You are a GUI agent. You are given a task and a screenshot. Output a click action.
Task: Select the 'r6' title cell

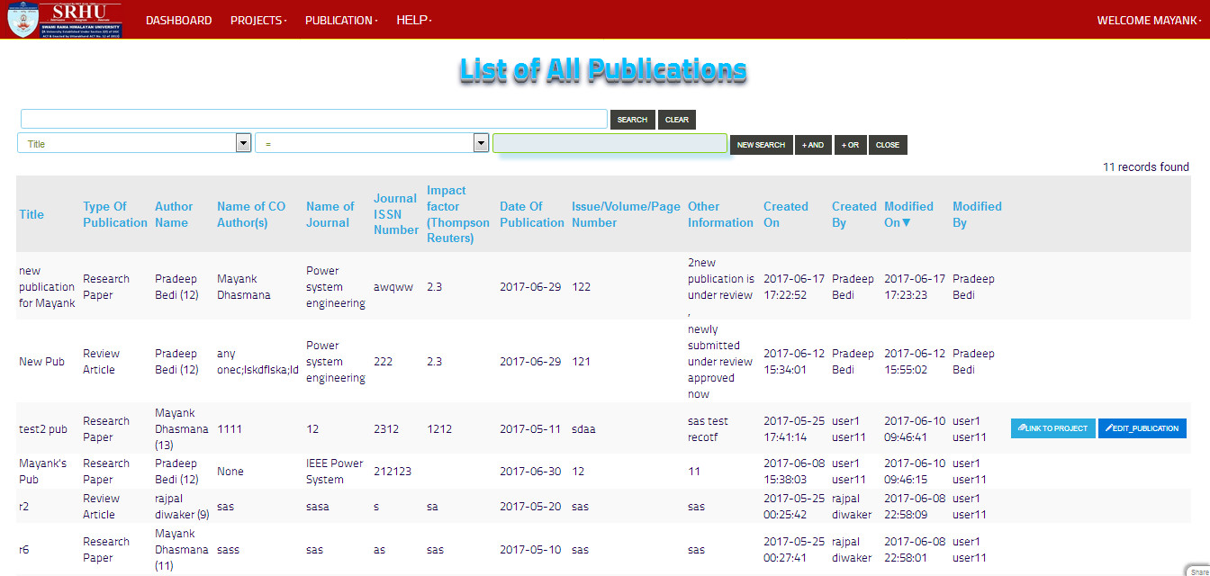(24, 549)
